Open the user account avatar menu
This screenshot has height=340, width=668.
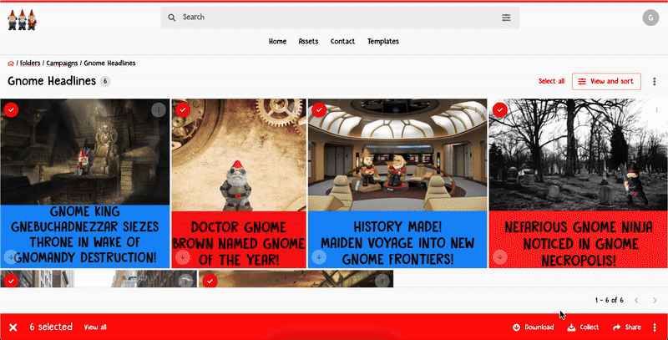[x=650, y=18]
